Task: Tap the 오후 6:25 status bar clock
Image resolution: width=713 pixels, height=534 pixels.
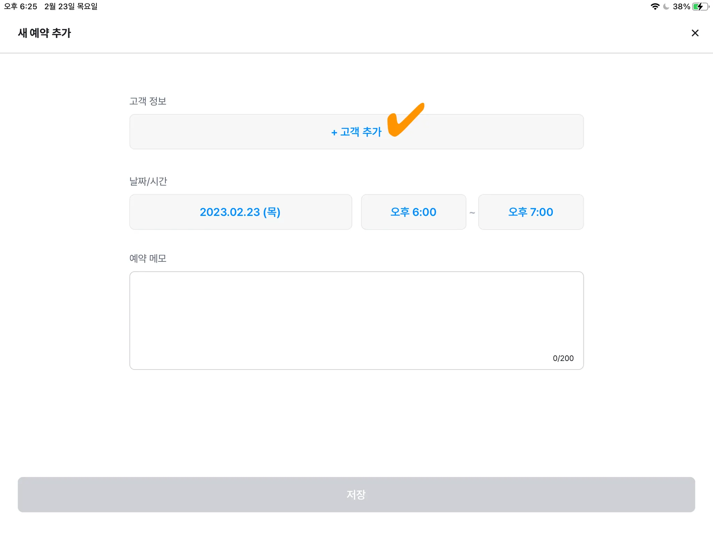Action: [21, 7]
